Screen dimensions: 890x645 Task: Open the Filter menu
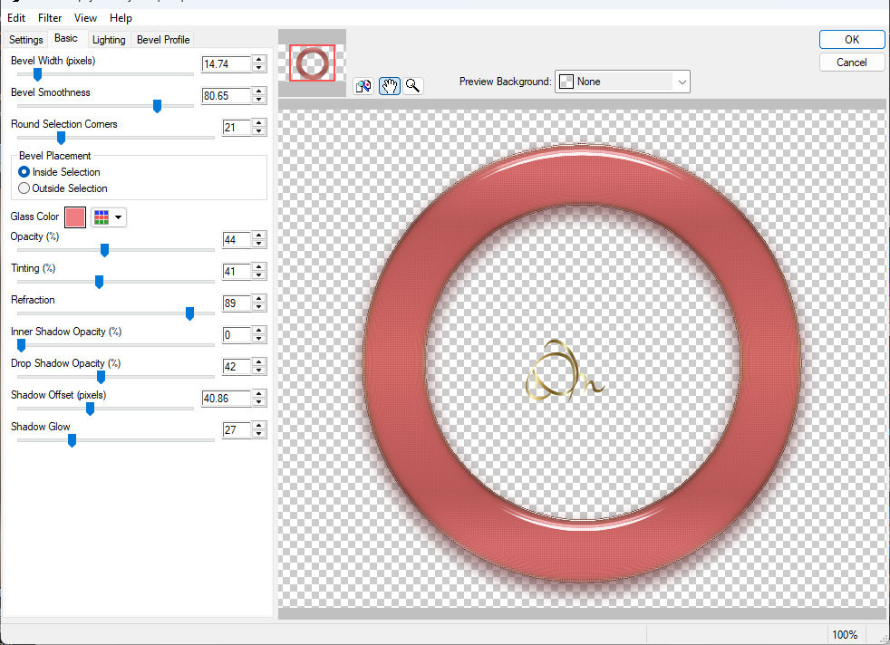tap(51, 17)
